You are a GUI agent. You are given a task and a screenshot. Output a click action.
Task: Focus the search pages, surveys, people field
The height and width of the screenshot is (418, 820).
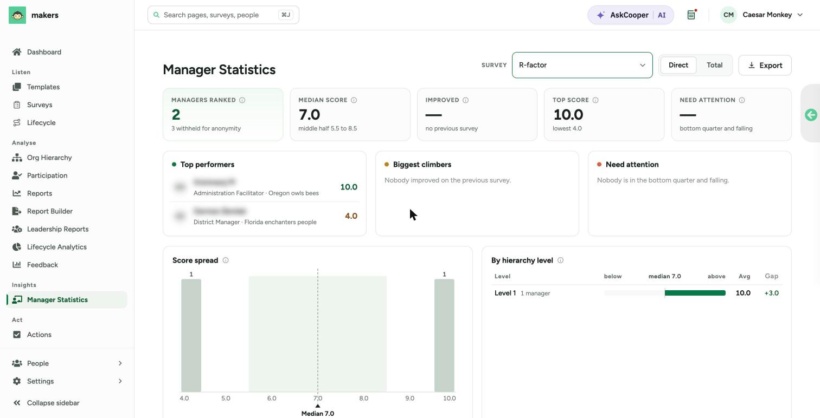point(223,15)
